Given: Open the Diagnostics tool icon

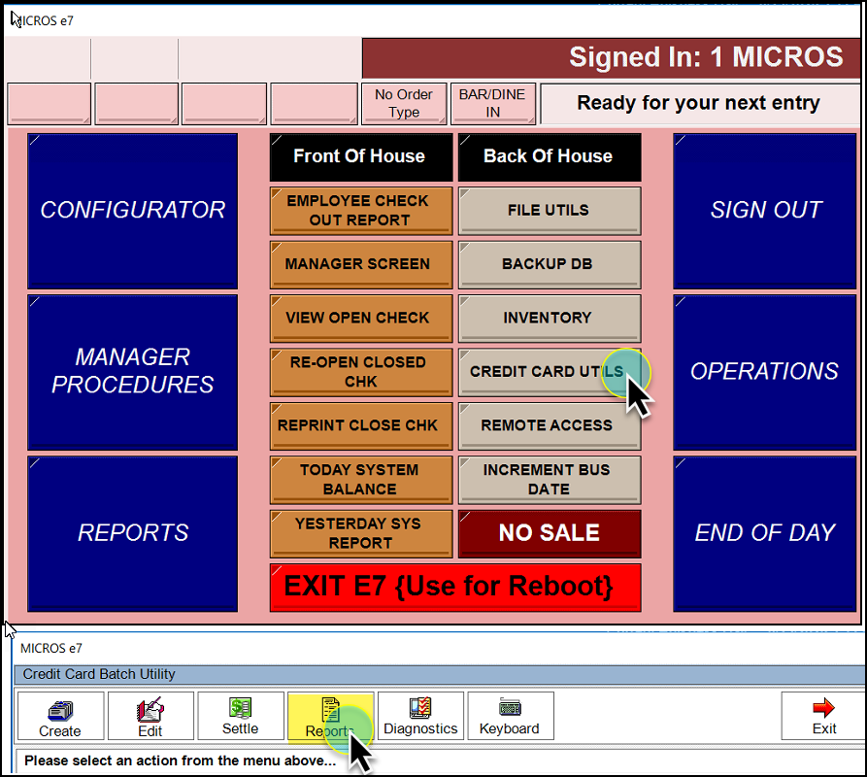Looking at the screenshot, I should coord(420,717).
